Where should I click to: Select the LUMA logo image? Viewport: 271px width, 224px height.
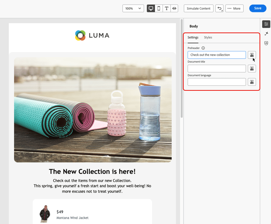point(92,35)
